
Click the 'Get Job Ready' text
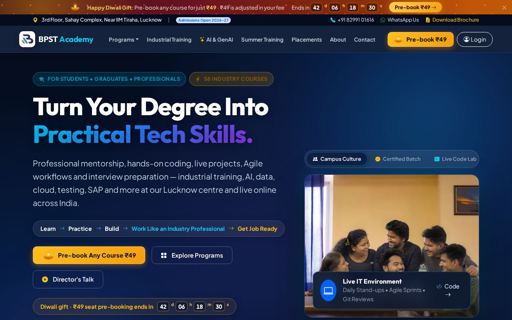pos(257,229)
